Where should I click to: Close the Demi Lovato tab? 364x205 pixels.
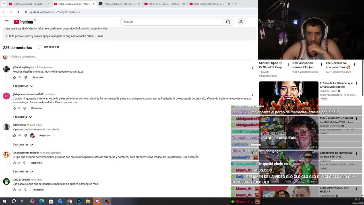(x=184, y=4)
